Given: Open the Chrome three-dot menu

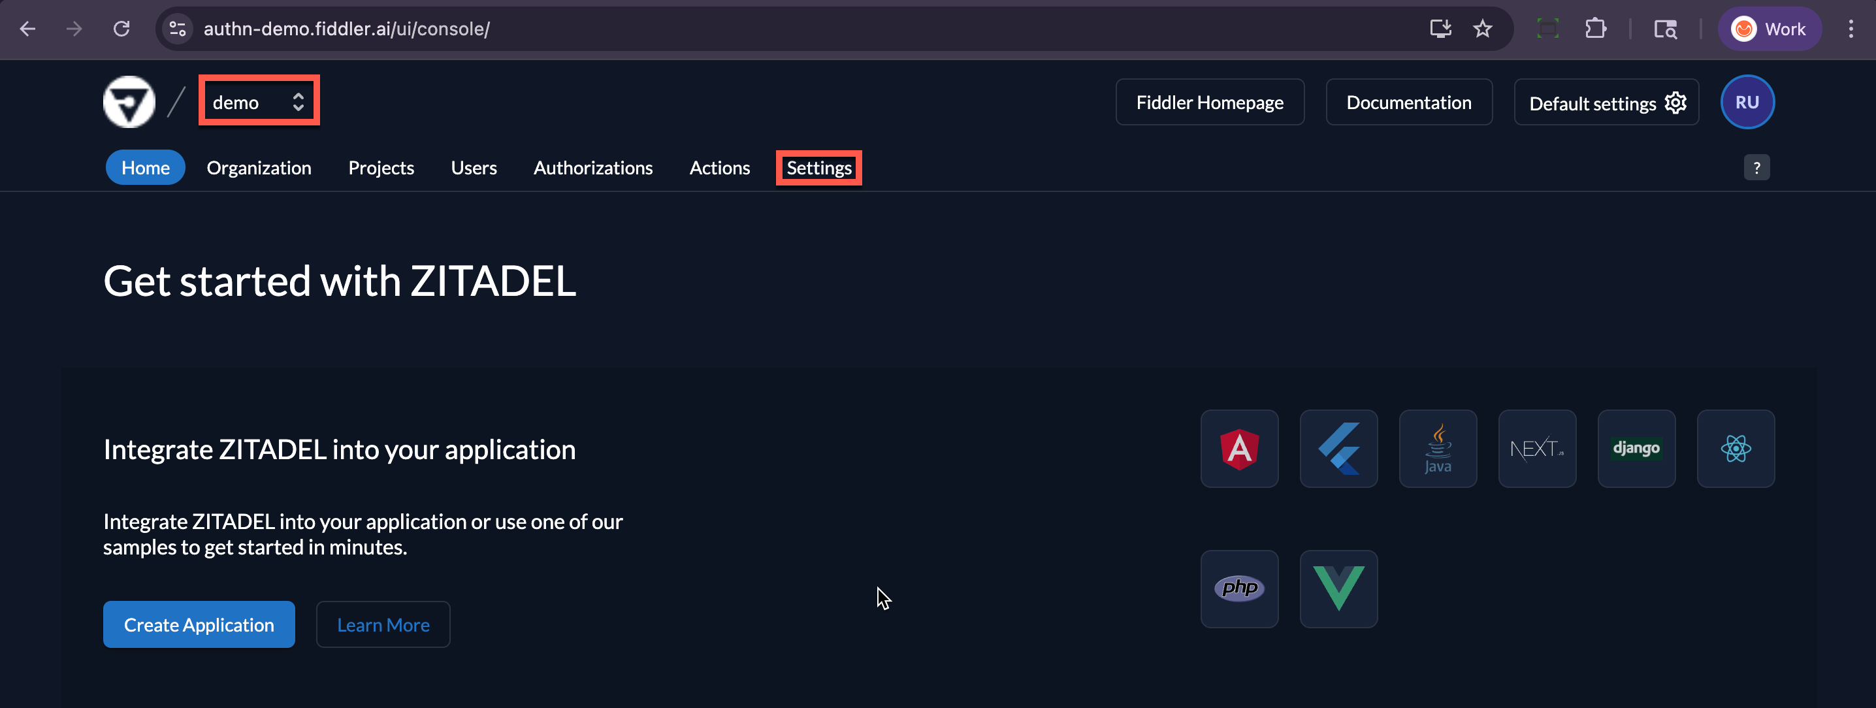Looking at the screenshot, I should (x=1852, y=28).
